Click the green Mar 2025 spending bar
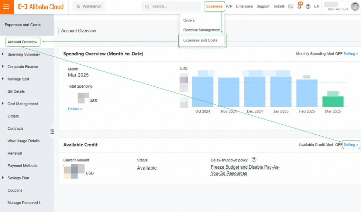Image resolution: width=361 pixels, height=212 pixels. (333, 102)
